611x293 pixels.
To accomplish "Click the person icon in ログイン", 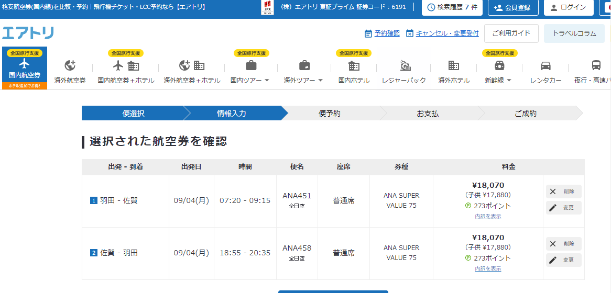I will [554, 7].
